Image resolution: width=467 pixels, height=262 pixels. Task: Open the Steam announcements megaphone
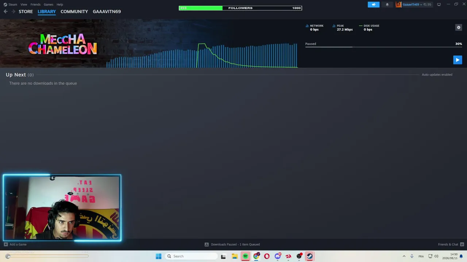point(374,4)
